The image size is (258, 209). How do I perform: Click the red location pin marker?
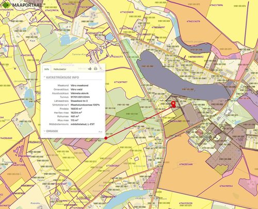[173, 104]
